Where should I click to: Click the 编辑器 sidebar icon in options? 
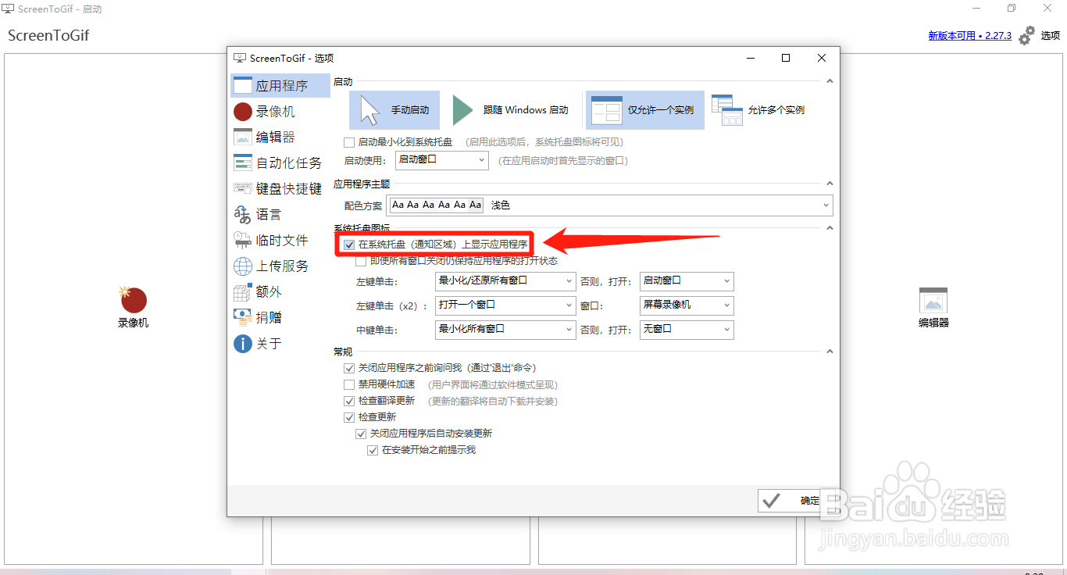click(243, 137)
